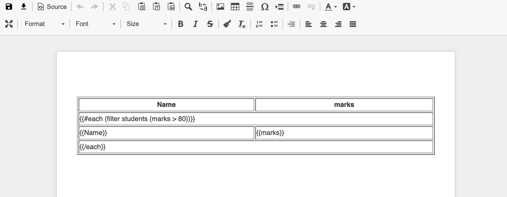Toggle Bold formatting
Screen dimensions: 507x197
coord(180,24)
